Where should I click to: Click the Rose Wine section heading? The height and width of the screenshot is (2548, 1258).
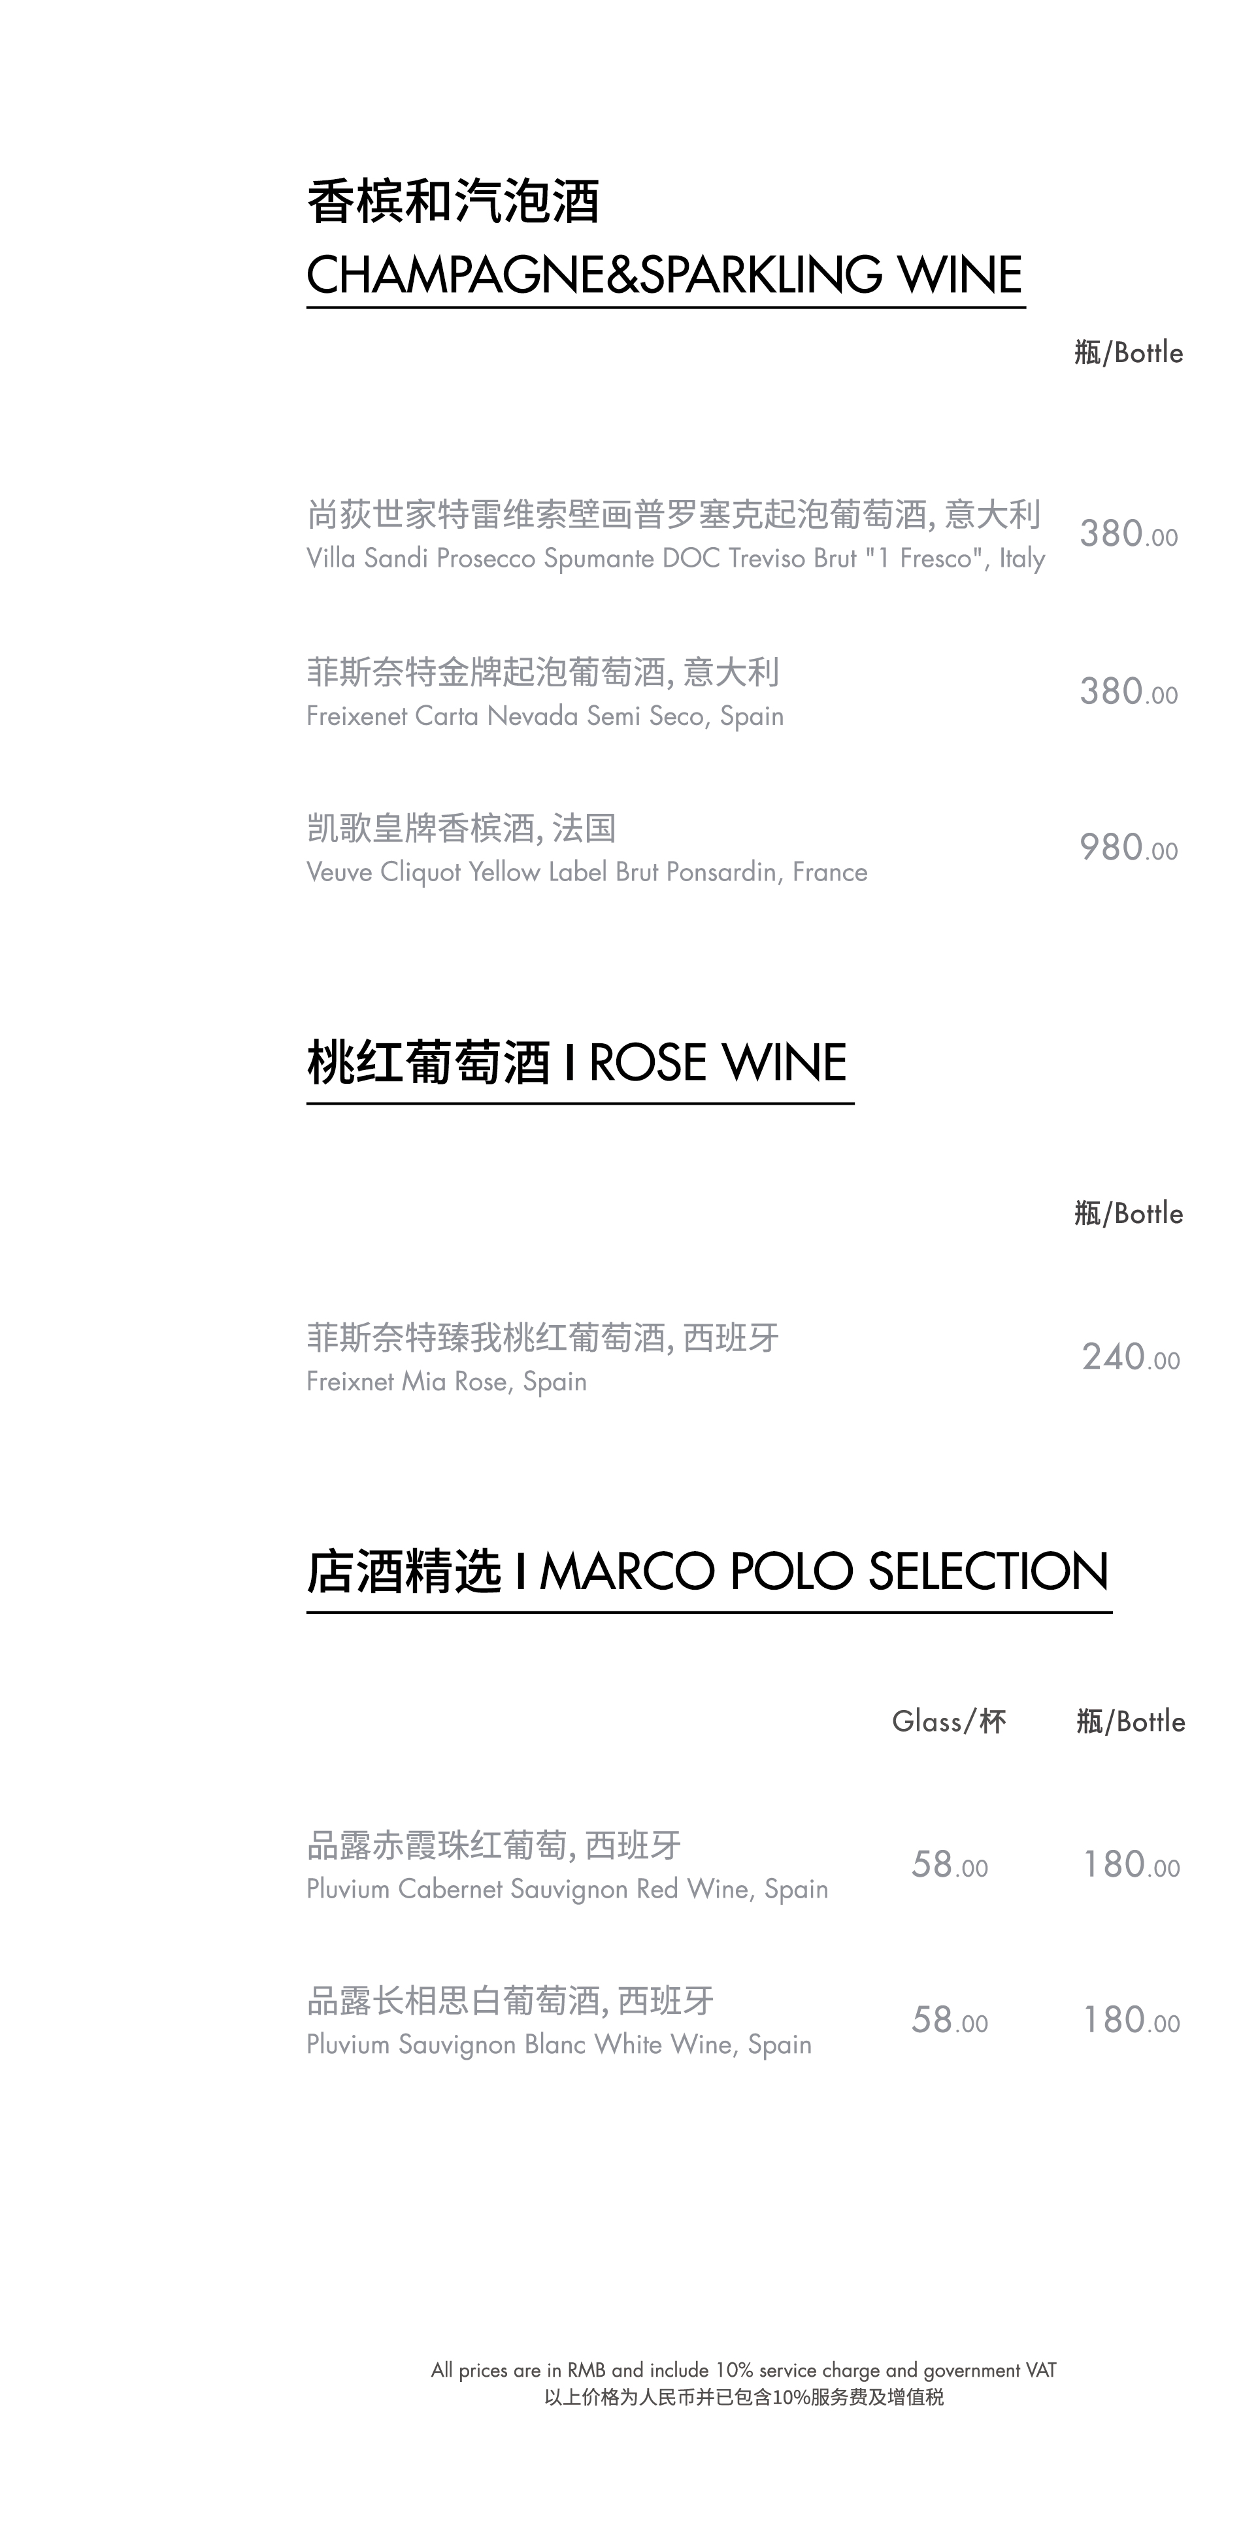tap(578, 1064)
